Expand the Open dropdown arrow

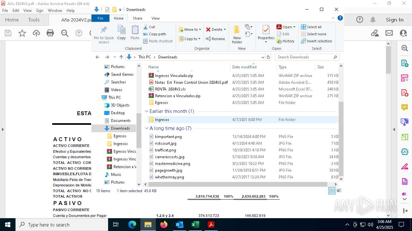coord(294,27)
